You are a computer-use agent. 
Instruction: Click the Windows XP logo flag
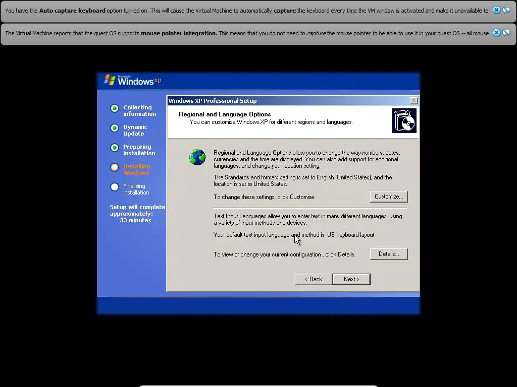(x=110, y=80)
